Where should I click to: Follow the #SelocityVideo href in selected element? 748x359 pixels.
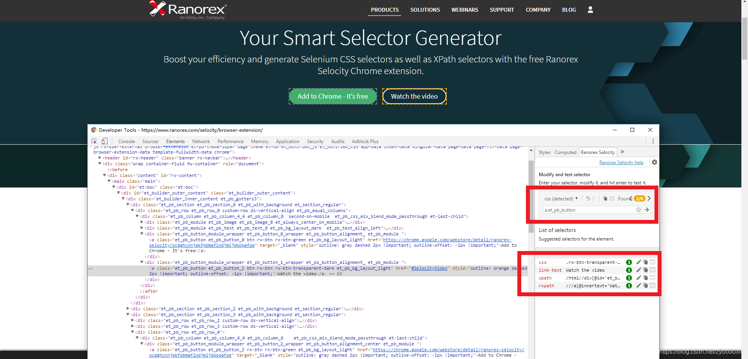point(429,268)
